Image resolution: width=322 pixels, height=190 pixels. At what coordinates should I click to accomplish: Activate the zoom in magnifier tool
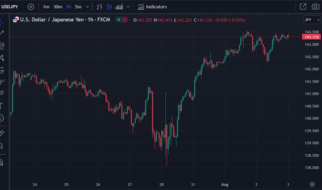pyautogui.click(x=1, y=146)
